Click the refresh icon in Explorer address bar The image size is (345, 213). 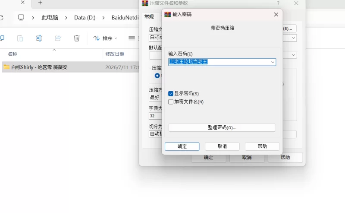point(2,18)
